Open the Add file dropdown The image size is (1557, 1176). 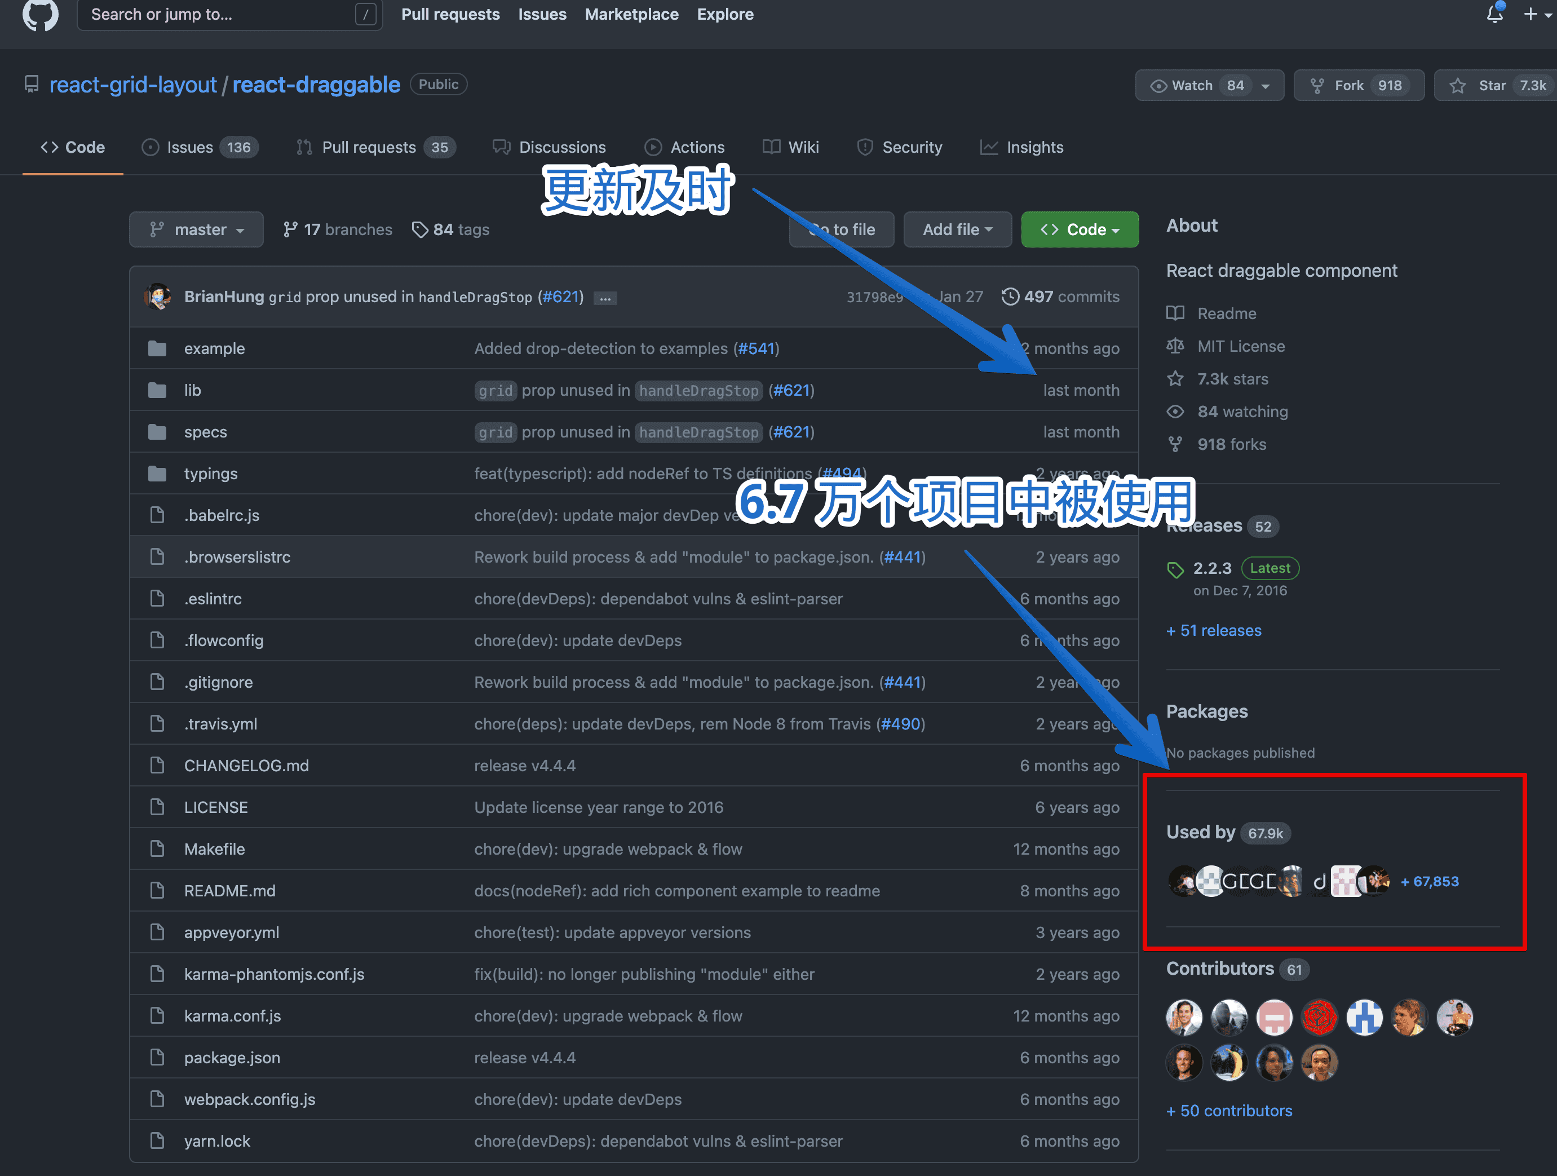click(x=957, y=229)
